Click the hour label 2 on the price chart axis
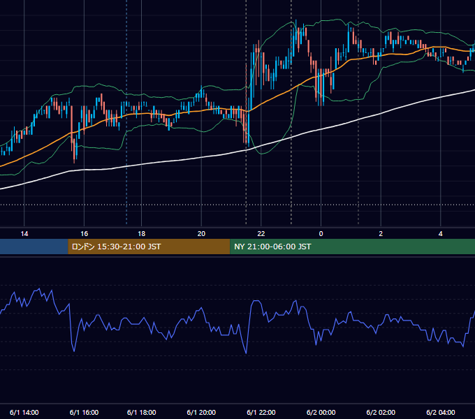 [x=381, y=233]
